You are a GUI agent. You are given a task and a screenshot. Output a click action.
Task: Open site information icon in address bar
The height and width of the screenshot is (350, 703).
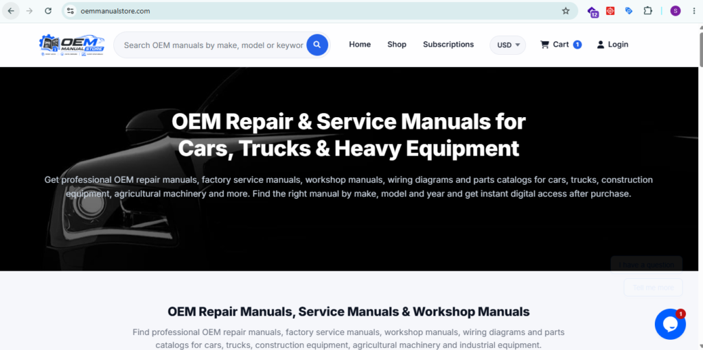point(70,11)
